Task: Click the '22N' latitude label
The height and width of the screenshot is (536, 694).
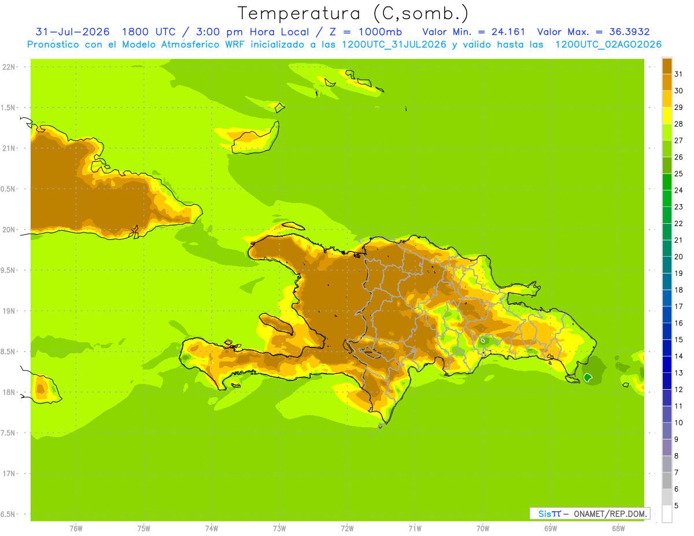Action: click(8, 67)
